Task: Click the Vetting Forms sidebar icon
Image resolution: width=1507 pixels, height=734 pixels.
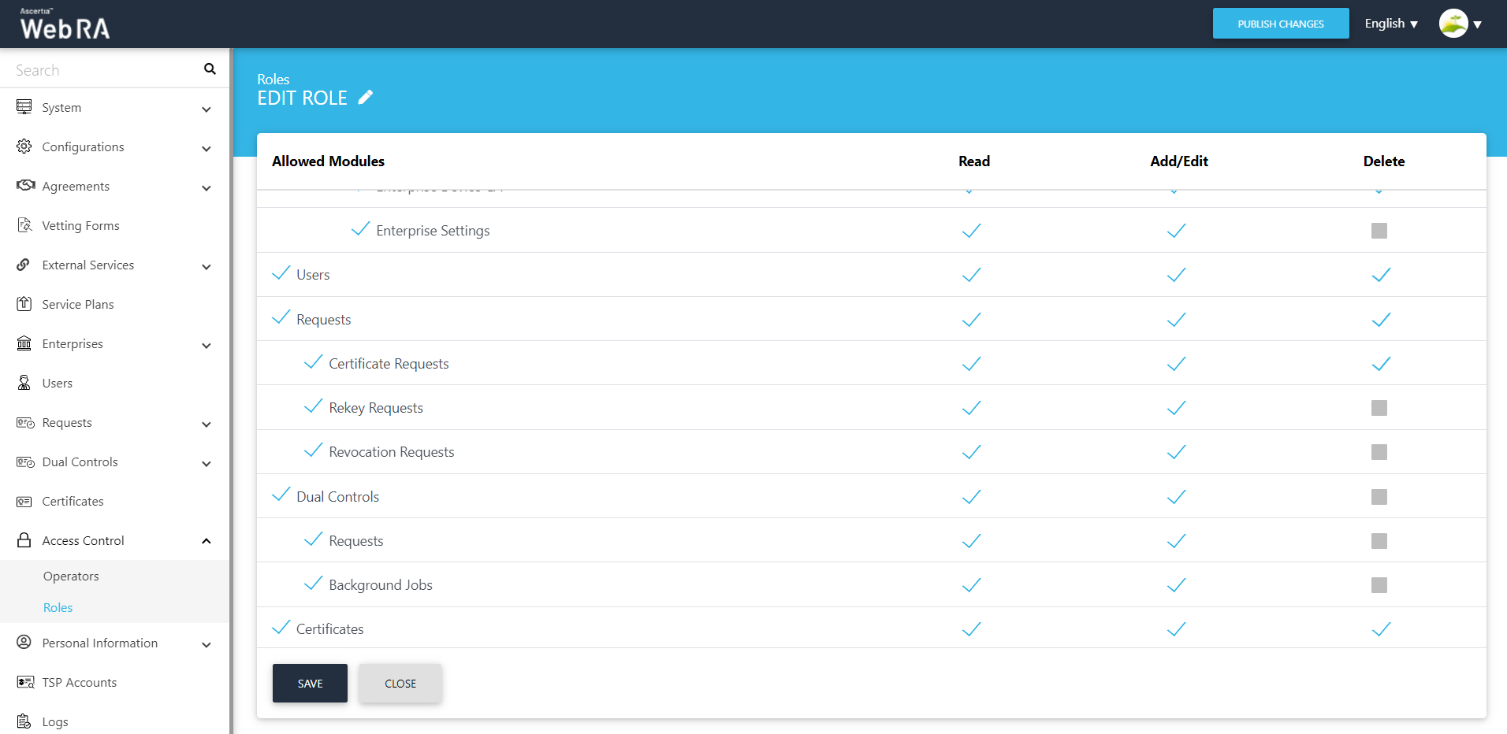Action: [24, 225]
